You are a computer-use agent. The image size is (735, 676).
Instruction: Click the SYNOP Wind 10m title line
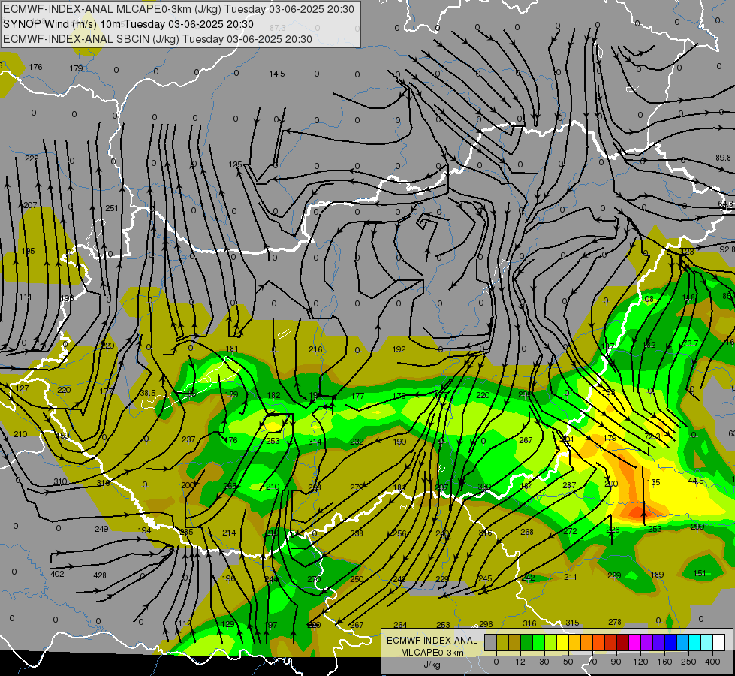click(x=128, y=24)
